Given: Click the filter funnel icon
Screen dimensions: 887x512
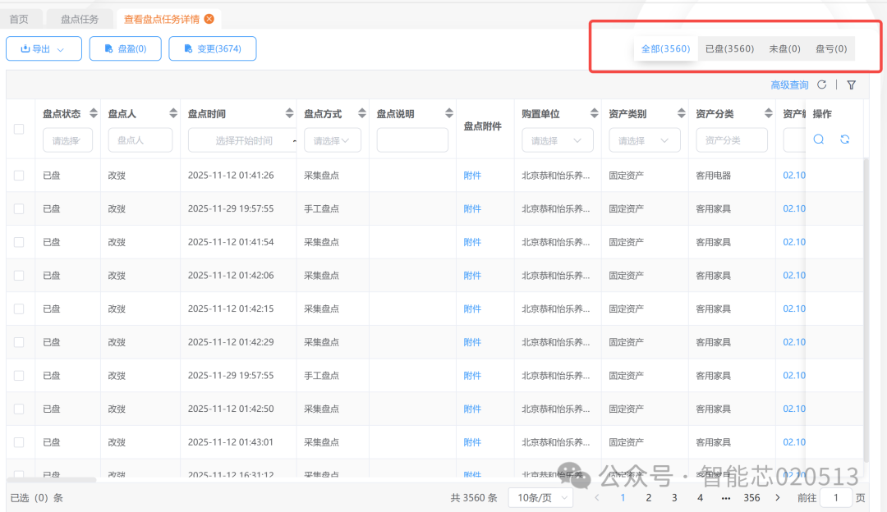Looking at the screenshot, I should coord(851,85).
